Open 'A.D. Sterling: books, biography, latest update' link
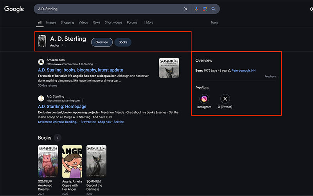The height and width of the screenshot is (196, 313). (x=81, y=70)
